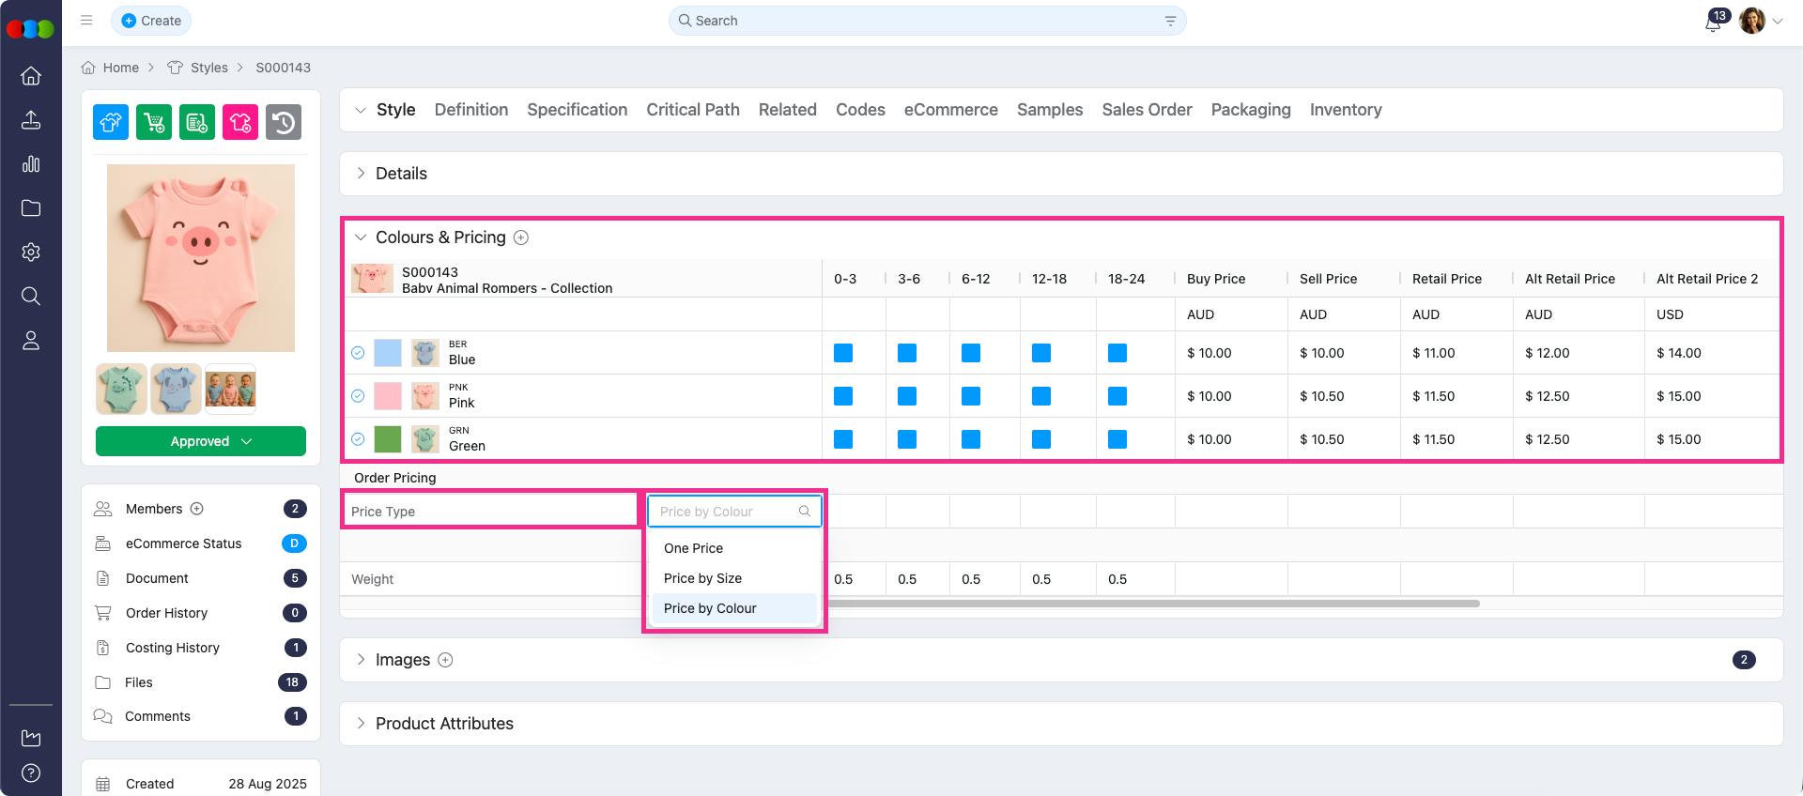Add a member with plus icon

pyautogui.click(x=197, y=509)
